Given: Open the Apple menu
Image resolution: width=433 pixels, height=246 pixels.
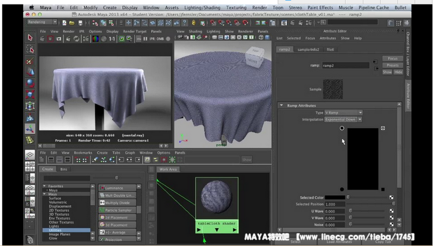Looking at the screenshot, I should pos(32,8).
